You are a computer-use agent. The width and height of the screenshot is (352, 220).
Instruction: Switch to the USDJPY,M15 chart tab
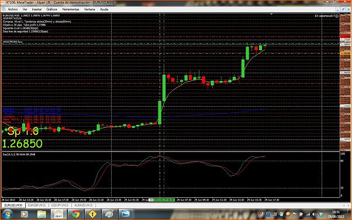60,205
